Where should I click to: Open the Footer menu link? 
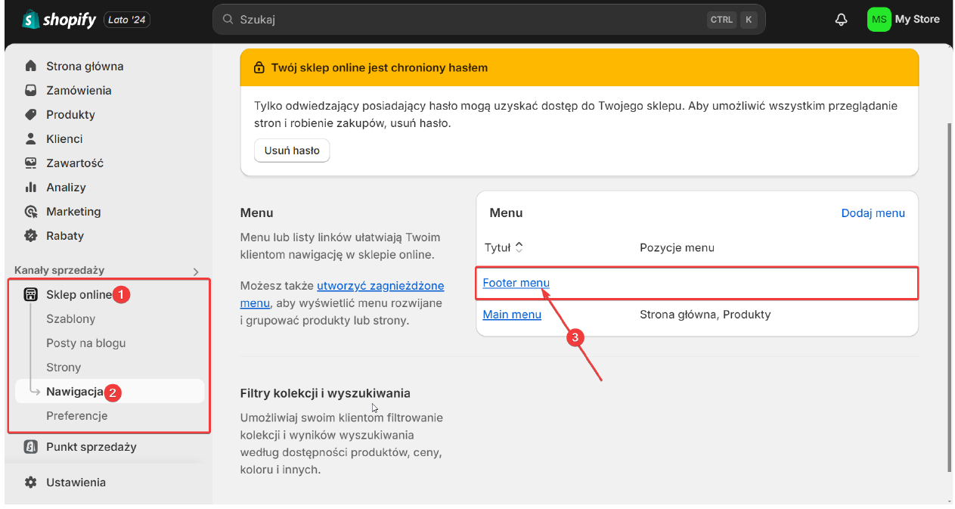tap(516, 282)
